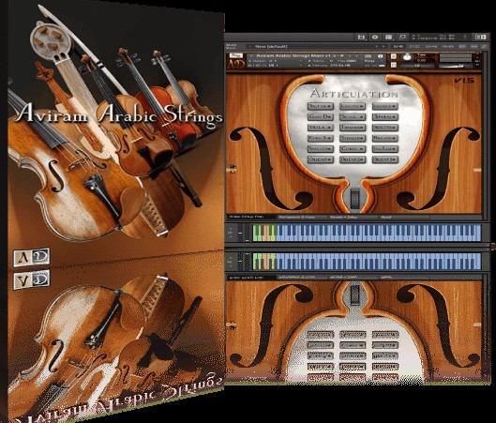
Task: Click next multi arrow beside New (default)
Action: [384, 47]
